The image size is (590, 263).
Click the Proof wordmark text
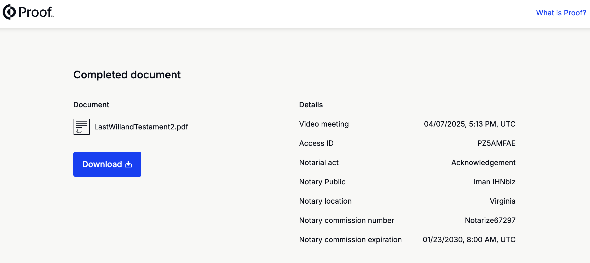[35, 12]
